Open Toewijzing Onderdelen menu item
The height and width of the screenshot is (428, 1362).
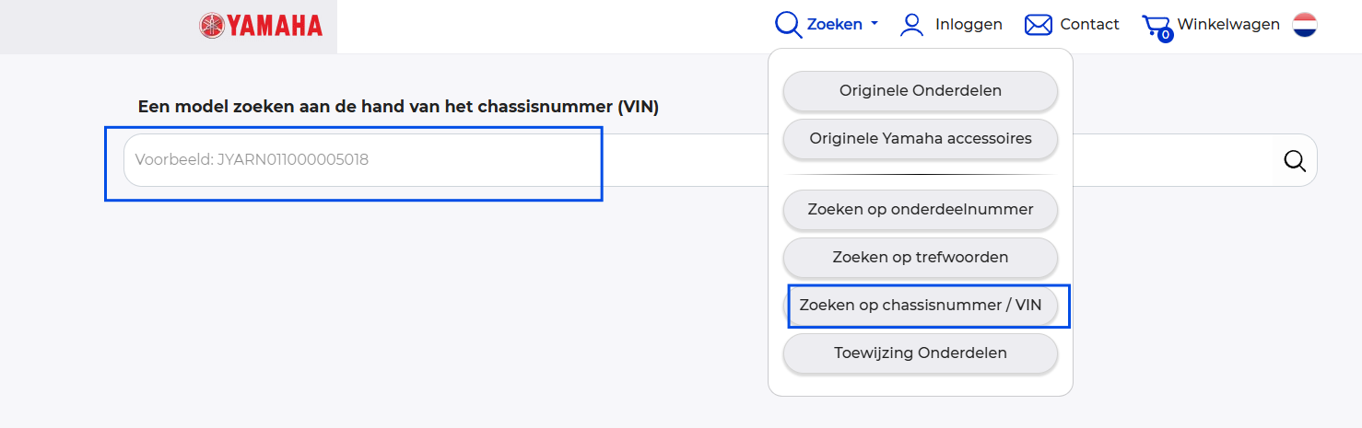tap(920, 353)
